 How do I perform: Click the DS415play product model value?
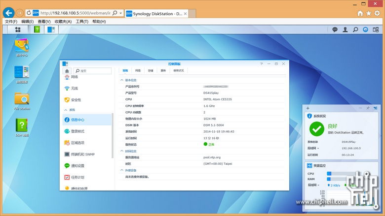click(x=211, y=93)
